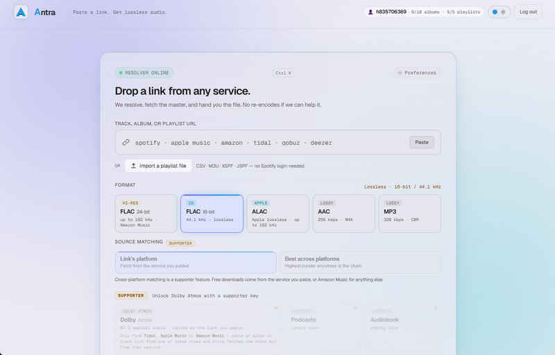
Task: Click the upload icon on import button
Action: click(133, 166)
